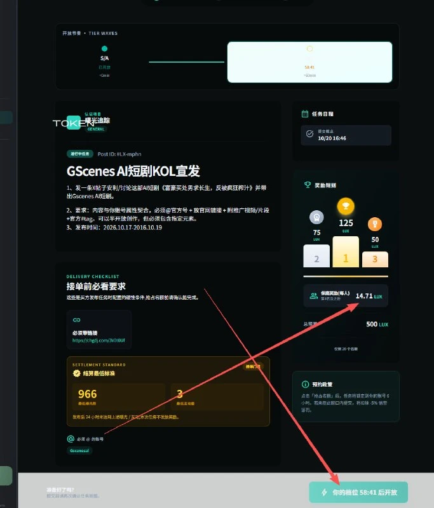The image size is (434, 508).
Task: Click the GScenes AI短剧KOL宣发 title
Action: point(133,171)
